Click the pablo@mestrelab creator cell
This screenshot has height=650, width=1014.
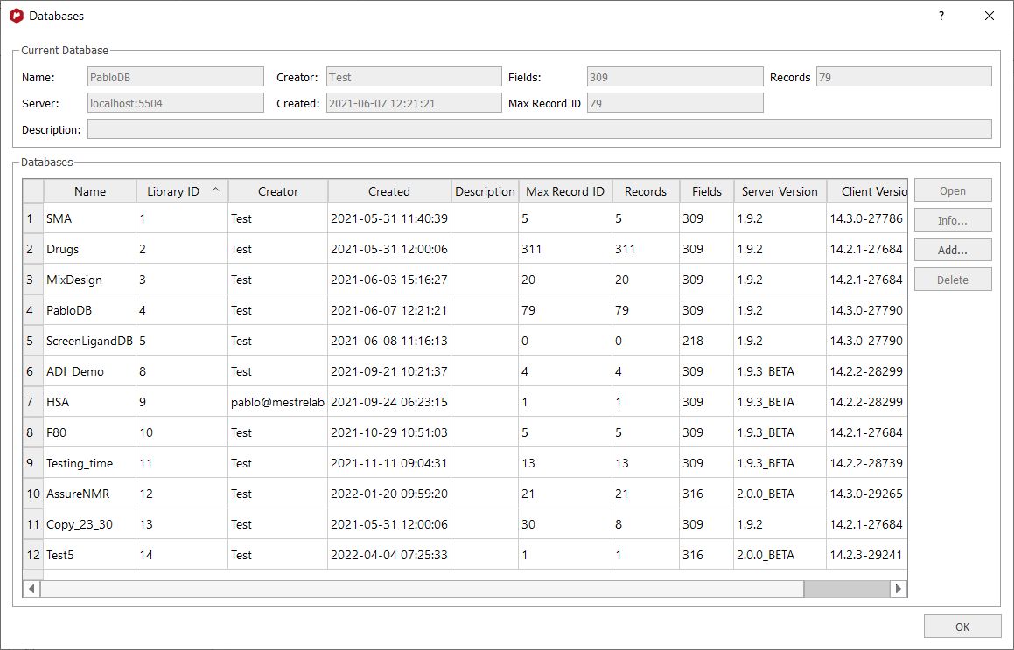pyautogui.click(x=278, y=402)
